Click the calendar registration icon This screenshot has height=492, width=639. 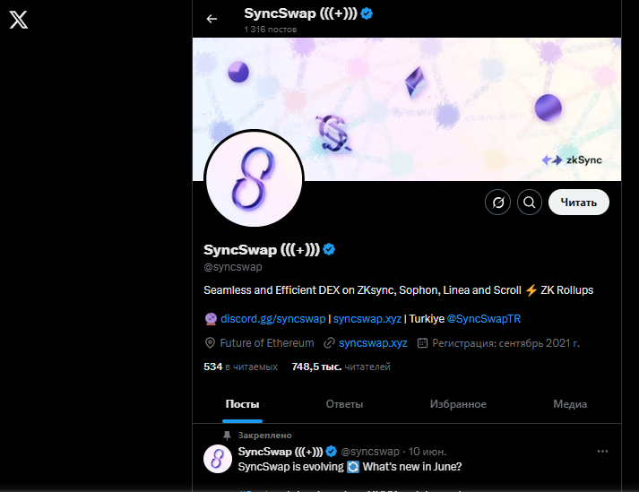pos(423,343)
